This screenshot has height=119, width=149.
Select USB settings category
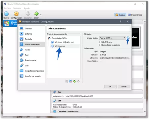click(32, 65)
